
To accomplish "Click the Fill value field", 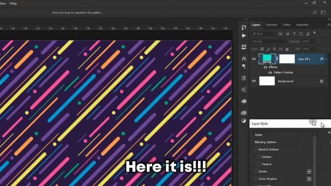I will pyautogui.click(x=306, y=49).
